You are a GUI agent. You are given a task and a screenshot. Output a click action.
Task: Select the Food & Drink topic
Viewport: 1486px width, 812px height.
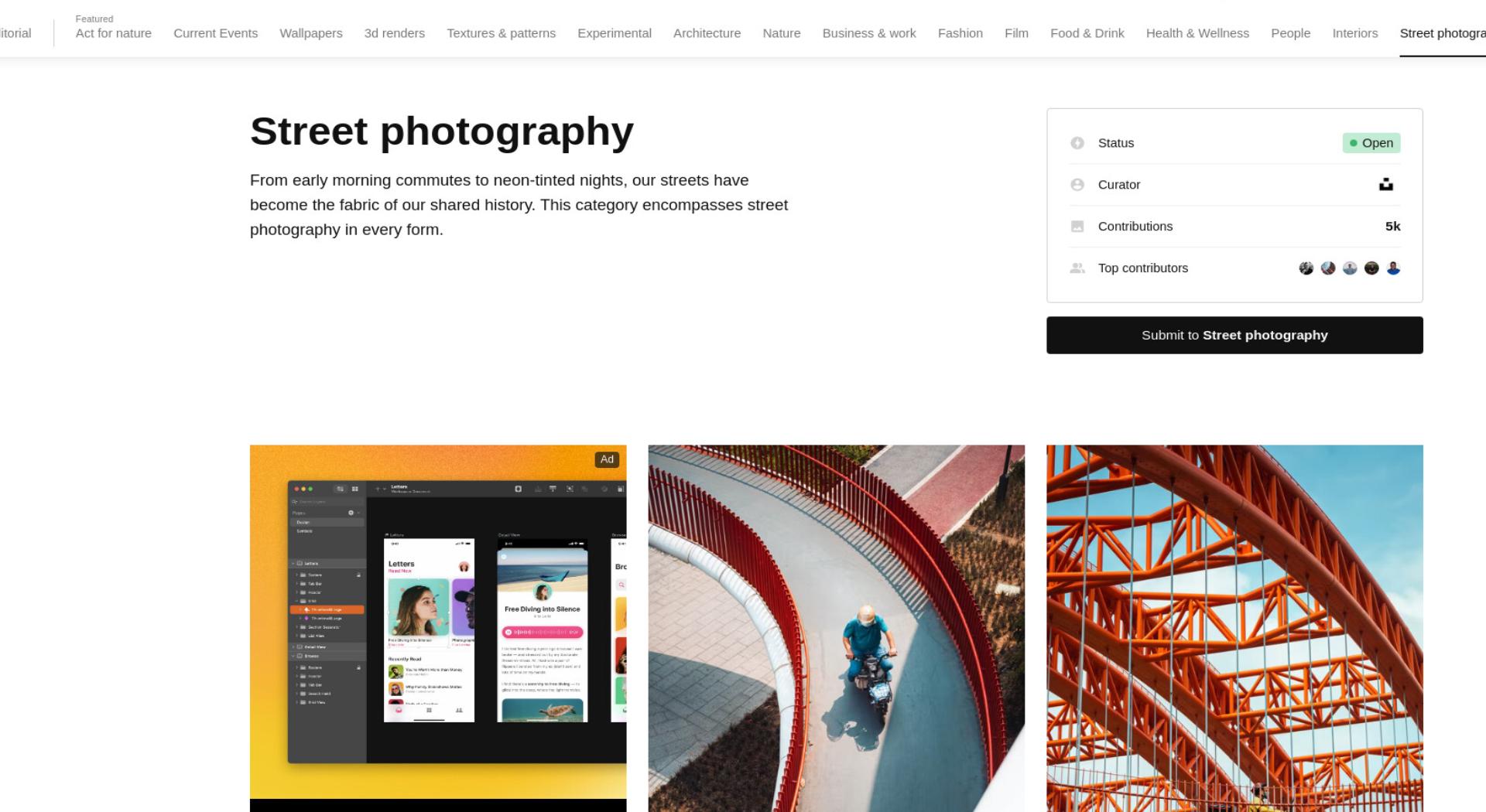(x=1087, y=33)
